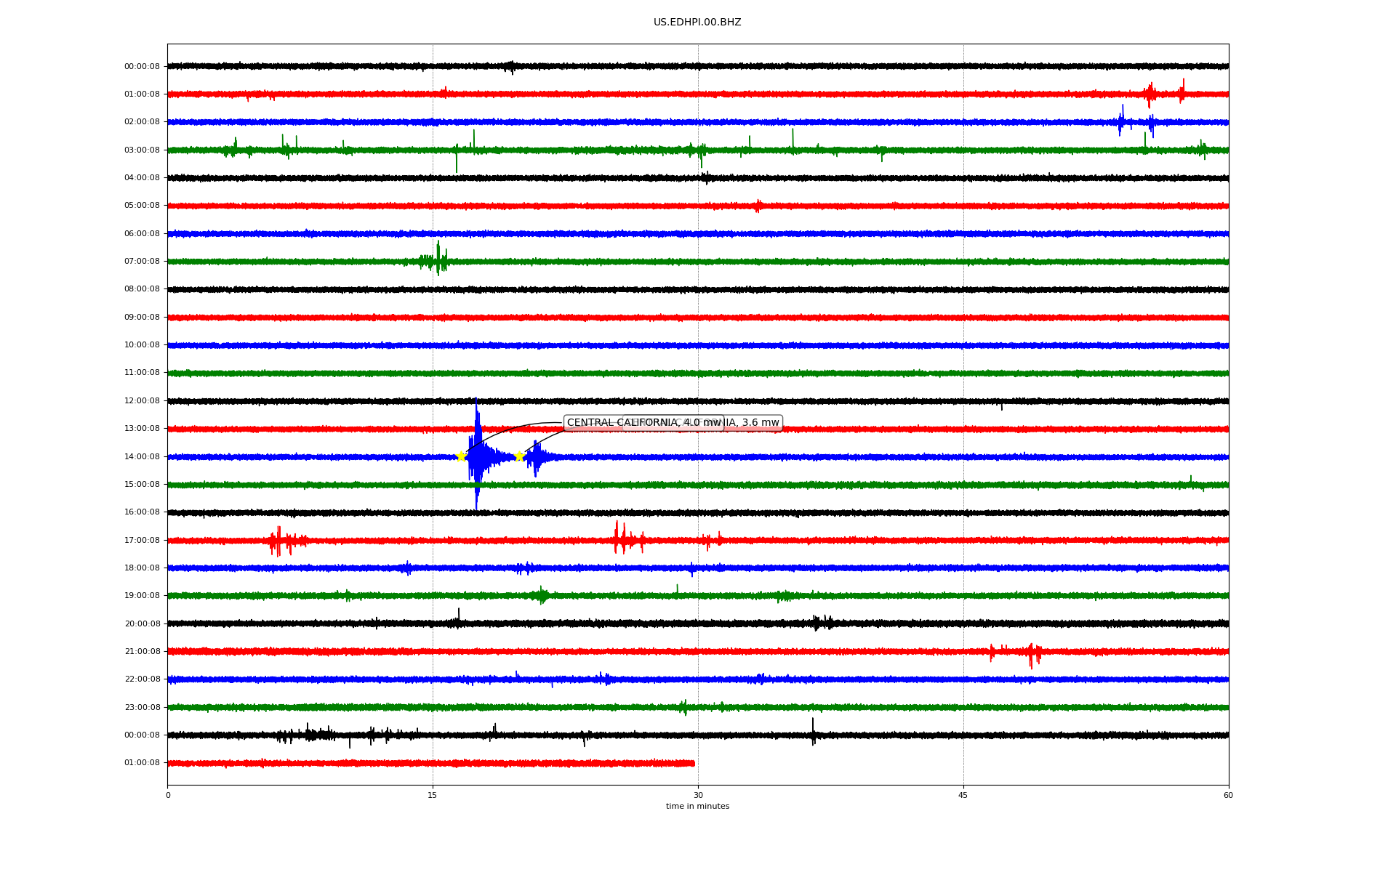
Task: Click the 60 minute x-axis tick label
Action: pyautogui.click(x=1228, y=795)
